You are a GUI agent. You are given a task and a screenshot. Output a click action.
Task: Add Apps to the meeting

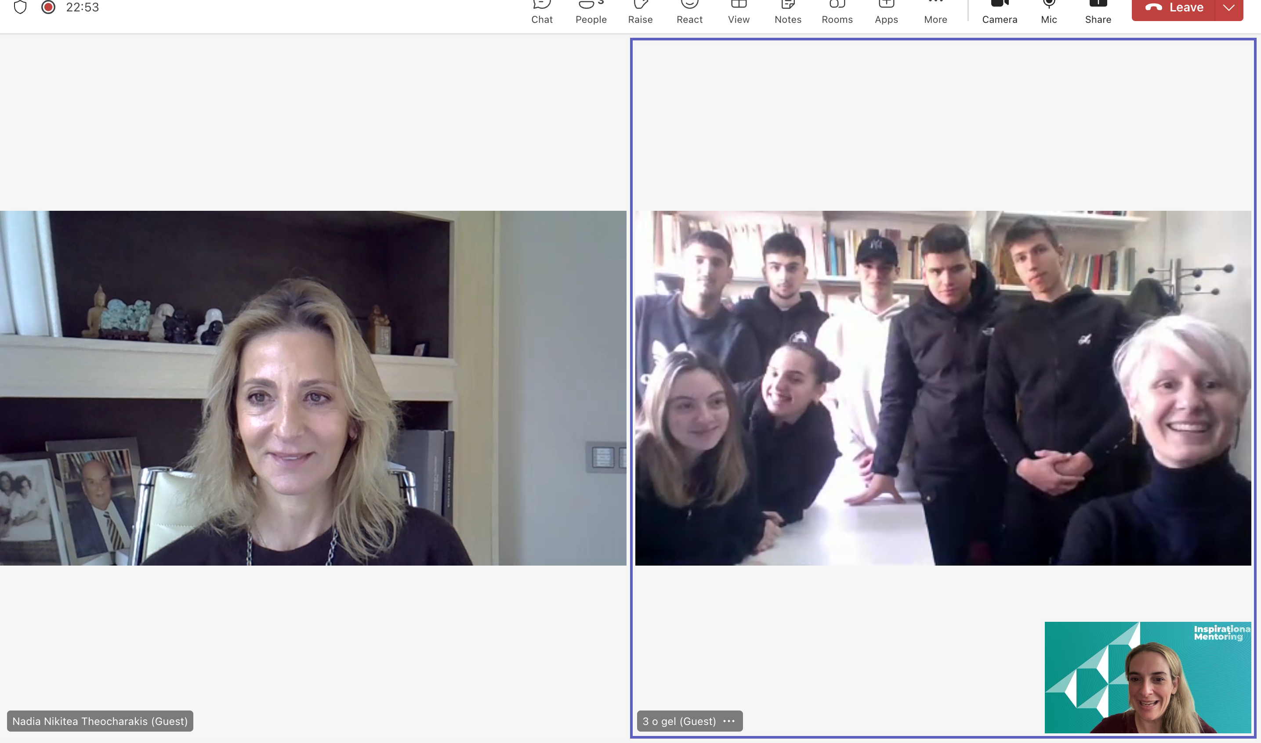(886, 11)
